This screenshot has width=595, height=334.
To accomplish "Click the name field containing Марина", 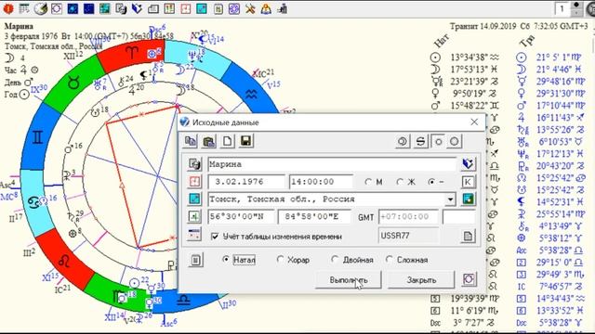I will pos(332,164).
